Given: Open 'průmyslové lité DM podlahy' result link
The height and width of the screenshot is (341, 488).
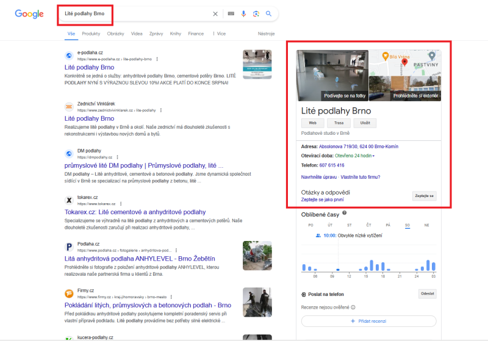Looking at the screenshot, I should 144,165.
